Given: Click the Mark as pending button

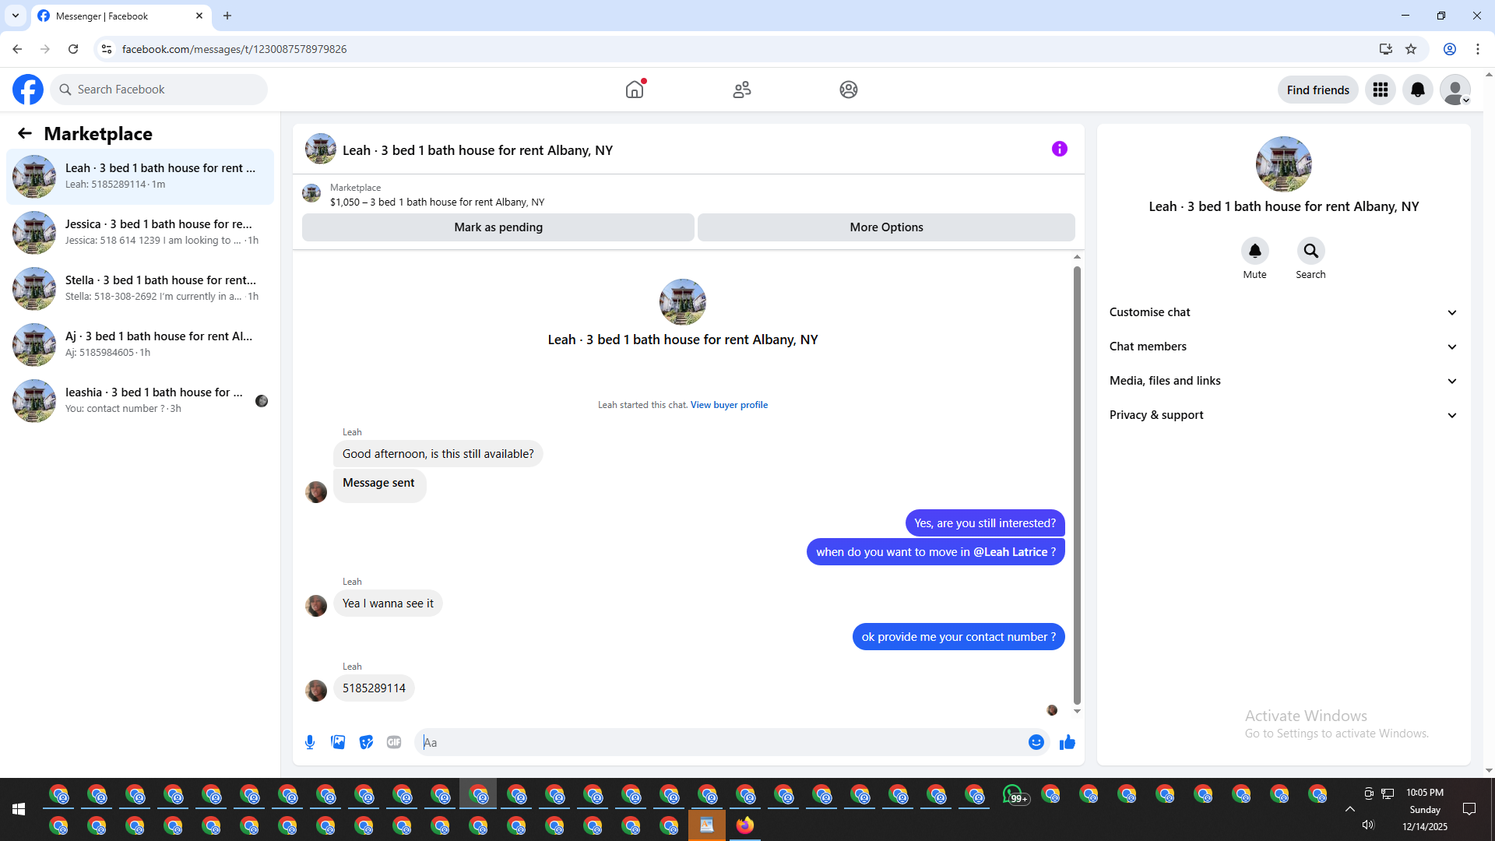Looking at the screenshot, I should [x=498, y=227].
